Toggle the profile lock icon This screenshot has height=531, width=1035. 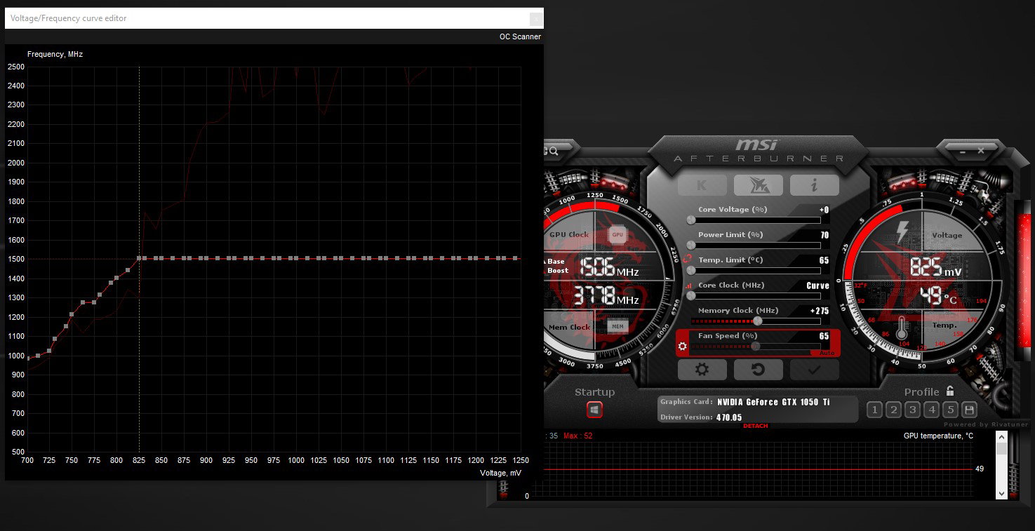point(949,391)
